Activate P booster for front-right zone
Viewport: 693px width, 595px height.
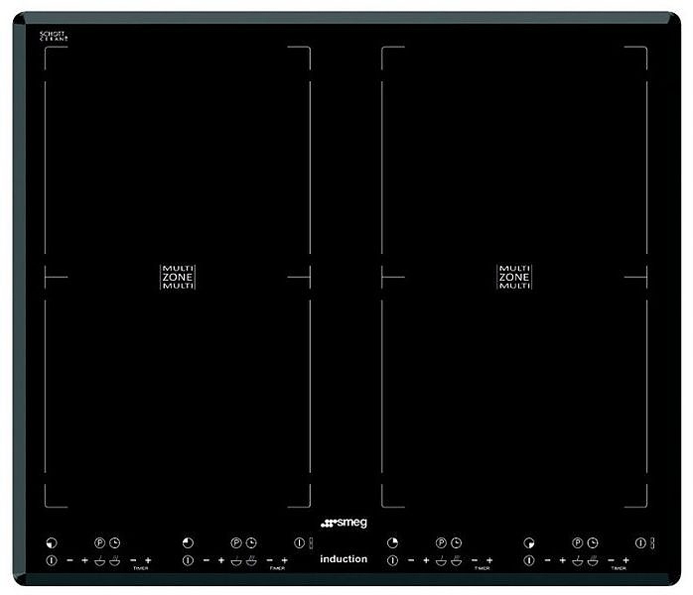click(578, 542)
